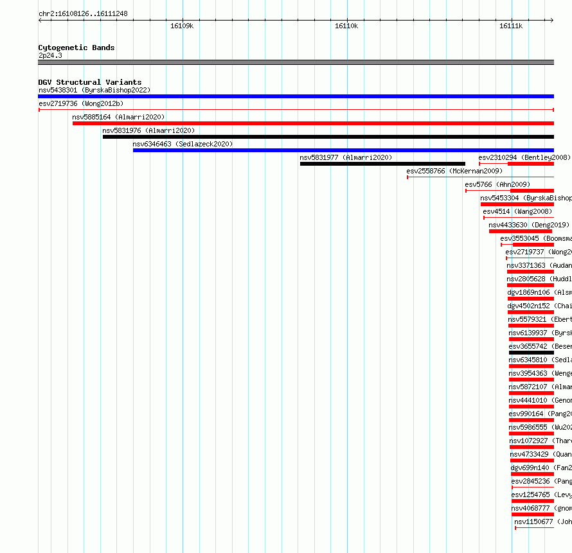The image size is (572, 553).
Task: Open the esv4514 (Wang2008) label
Action: point(517,211)
